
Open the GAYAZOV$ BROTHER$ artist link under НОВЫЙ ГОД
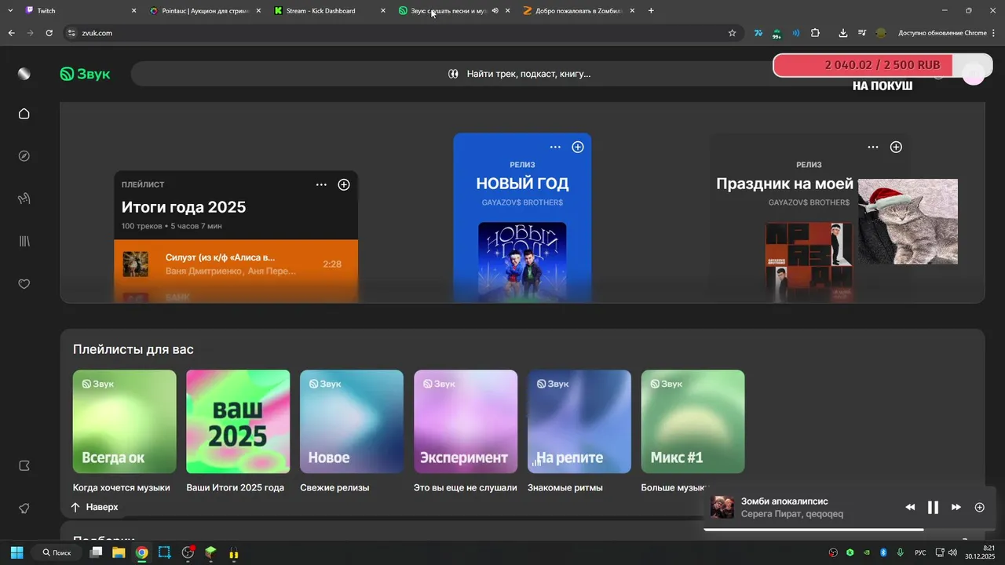pyautogui.click(x=522, y=202)
